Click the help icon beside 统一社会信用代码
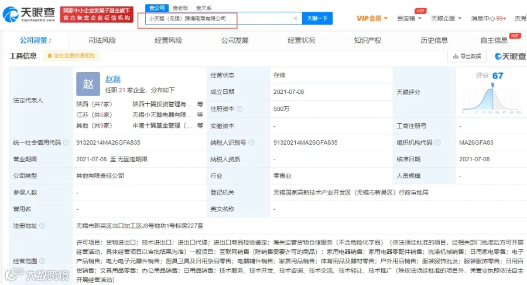Image resolution: width=527 pixels, height=285 pixels. point(66,142)
